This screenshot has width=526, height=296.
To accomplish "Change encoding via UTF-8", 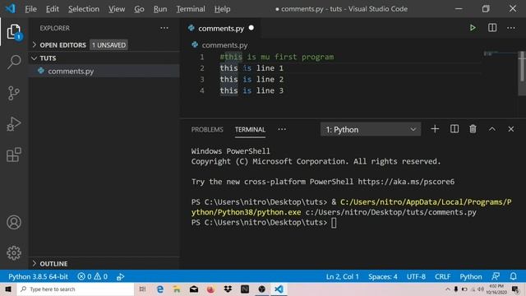I will click(416, 276).
